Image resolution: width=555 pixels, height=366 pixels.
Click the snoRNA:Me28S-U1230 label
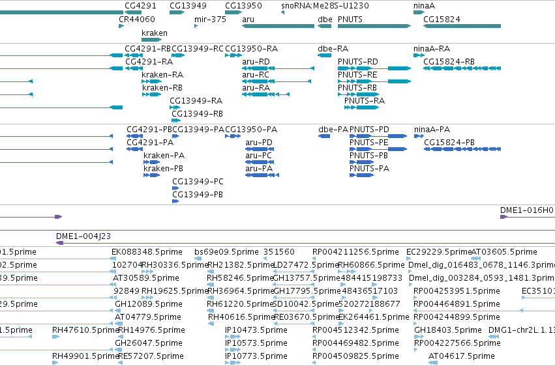click(x=325, y=6)
